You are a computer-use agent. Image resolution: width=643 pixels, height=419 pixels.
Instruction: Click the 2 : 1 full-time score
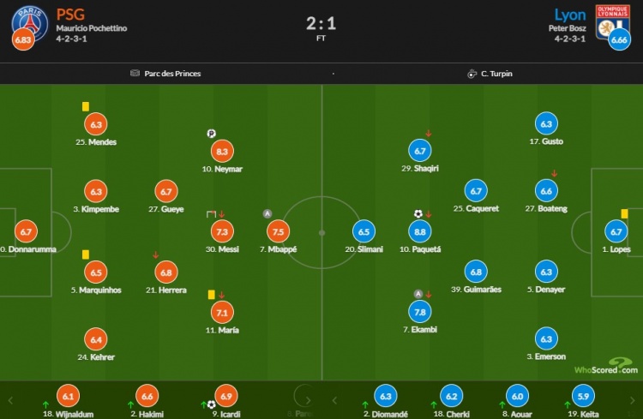[321, 24]
